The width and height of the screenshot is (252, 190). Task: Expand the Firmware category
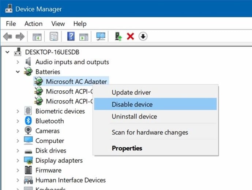[18, 170]
